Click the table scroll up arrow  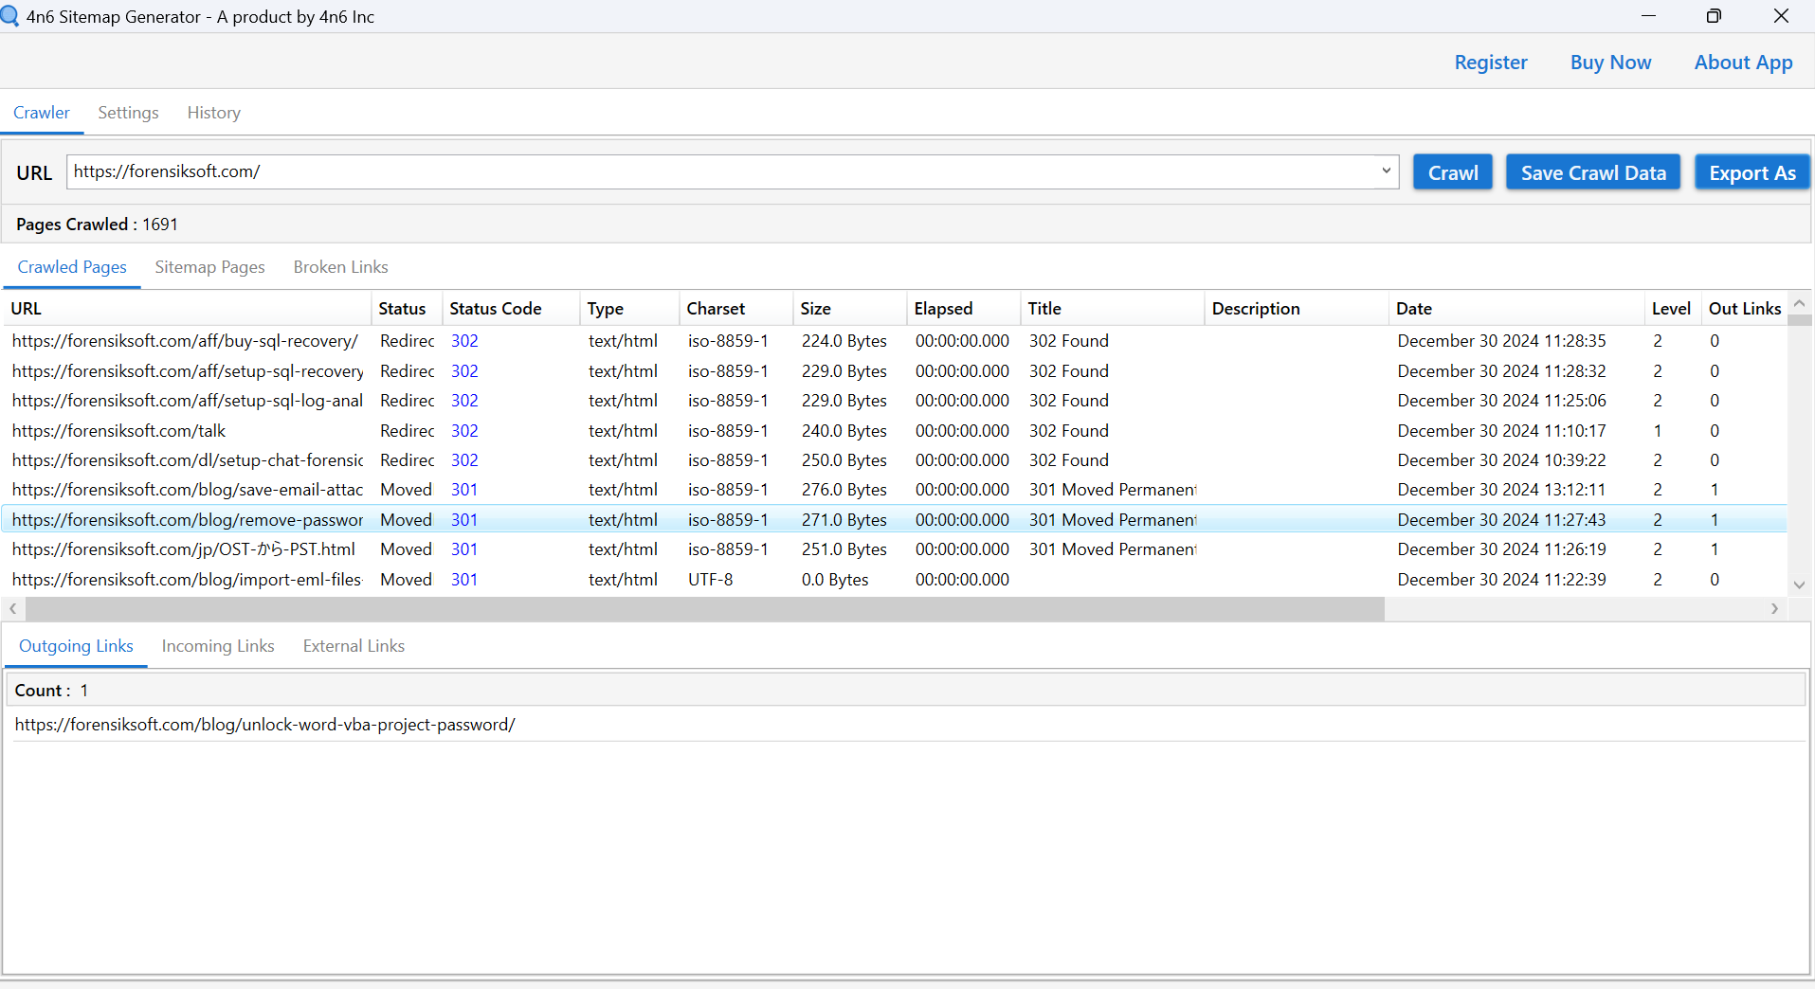click(1799, 303)
